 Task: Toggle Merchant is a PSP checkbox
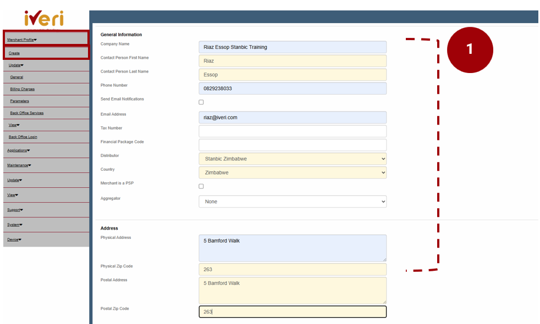[x=201, y=186]
